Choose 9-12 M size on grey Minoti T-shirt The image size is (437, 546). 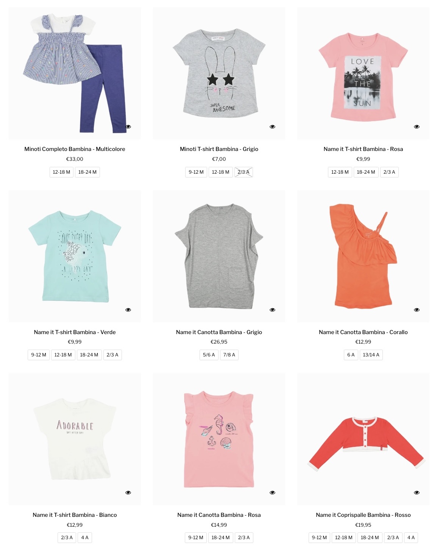point(196,172)
